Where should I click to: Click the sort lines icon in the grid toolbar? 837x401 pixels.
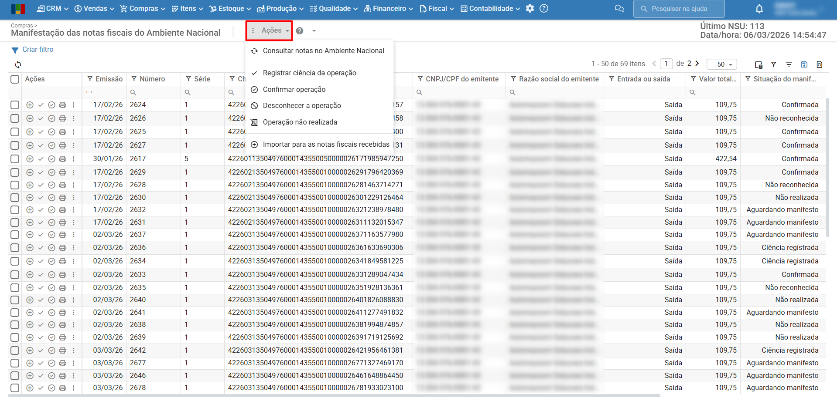click(x=789, y=64)
